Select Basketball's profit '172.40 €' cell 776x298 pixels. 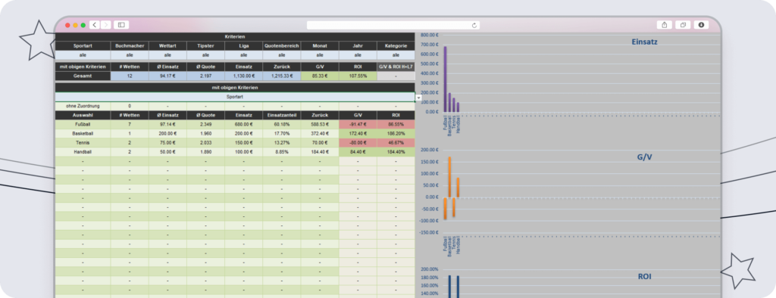pos(358,133)
